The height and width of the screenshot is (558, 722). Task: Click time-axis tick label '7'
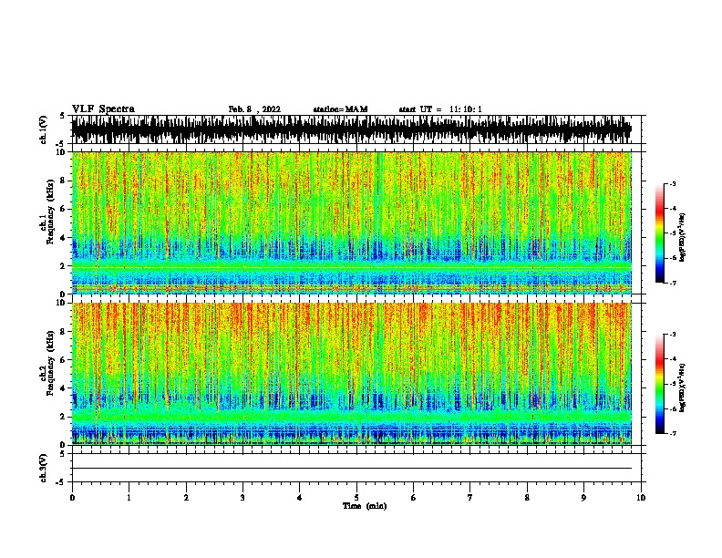[x=470, y=498]
